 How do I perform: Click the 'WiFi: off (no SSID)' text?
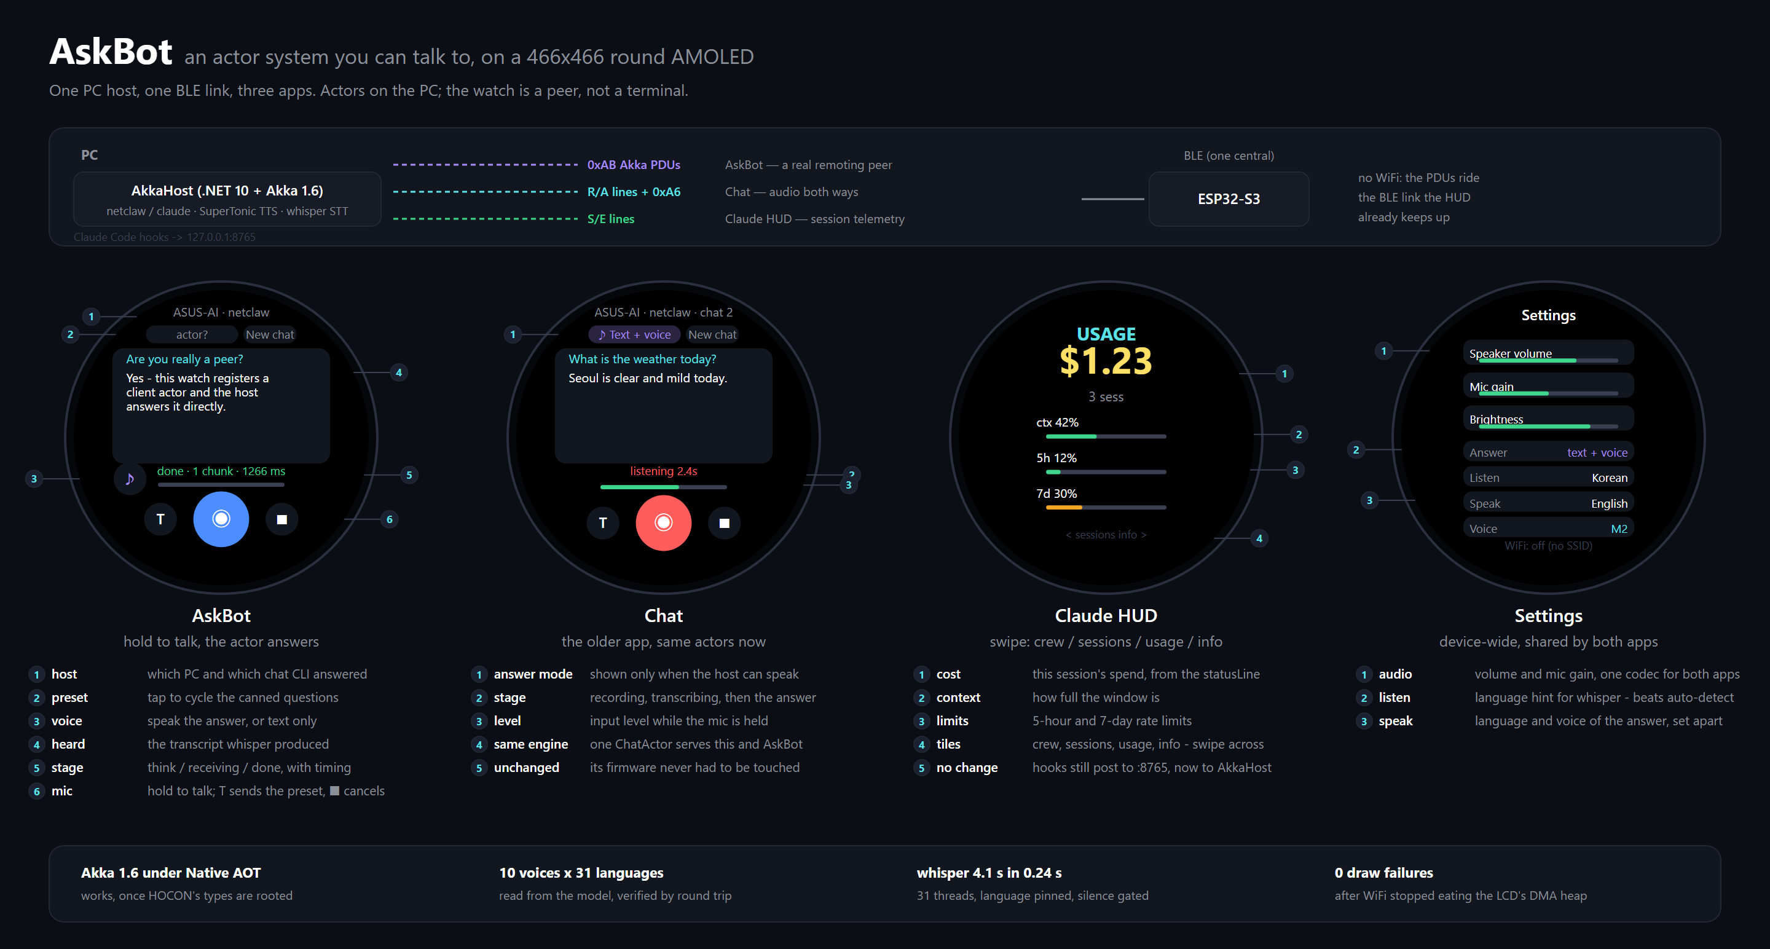tap(1548, 546)
